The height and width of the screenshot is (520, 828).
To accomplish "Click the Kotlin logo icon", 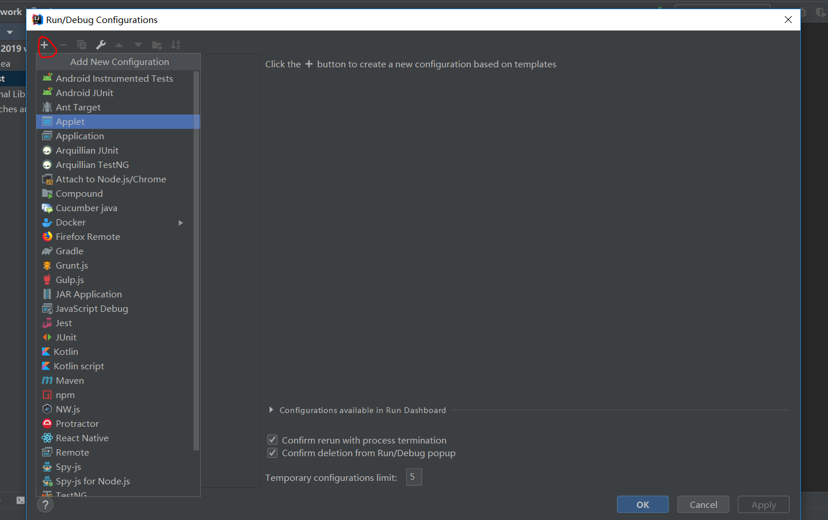I will (46, 351).
